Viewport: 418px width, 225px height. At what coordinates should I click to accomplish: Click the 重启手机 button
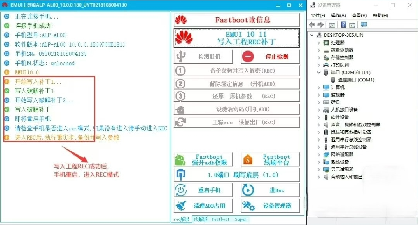click(203, 190)
